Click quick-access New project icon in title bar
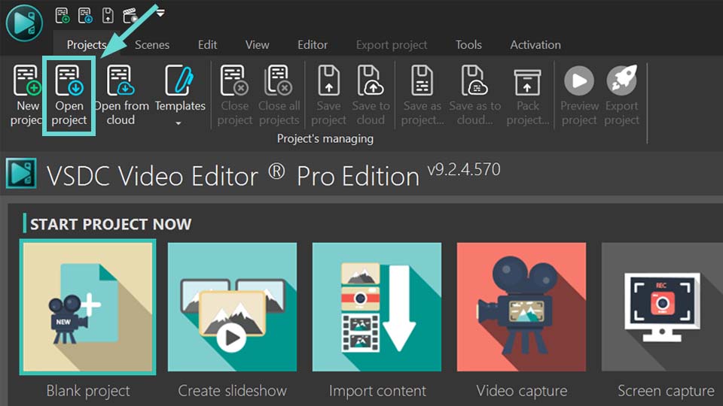The width and height of the screenshot is (723, 406). pos(63,15)
